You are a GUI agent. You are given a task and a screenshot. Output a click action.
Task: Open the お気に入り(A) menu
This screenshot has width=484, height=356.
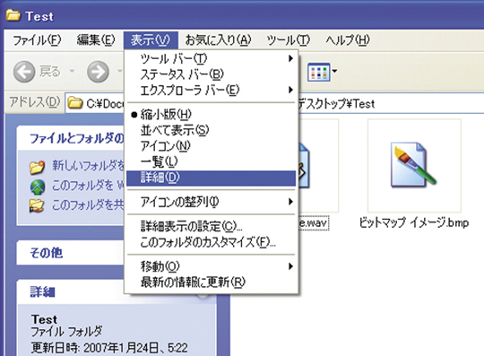point(218,40)
